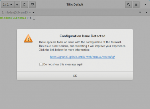Click the add terminal right icon
The image size is (150, 109).
(x=25, y=5)
